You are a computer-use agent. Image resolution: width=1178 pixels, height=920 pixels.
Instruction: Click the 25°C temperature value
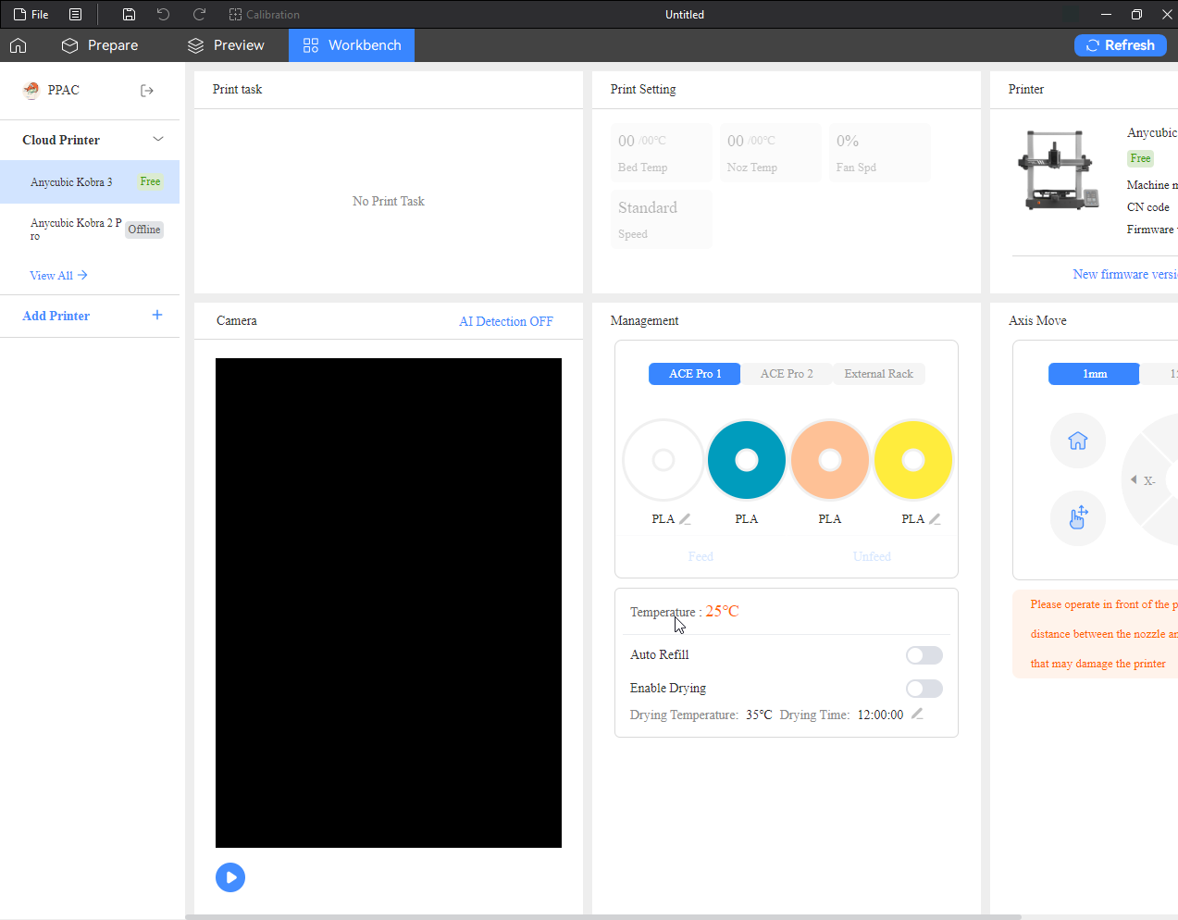[722, 611]
